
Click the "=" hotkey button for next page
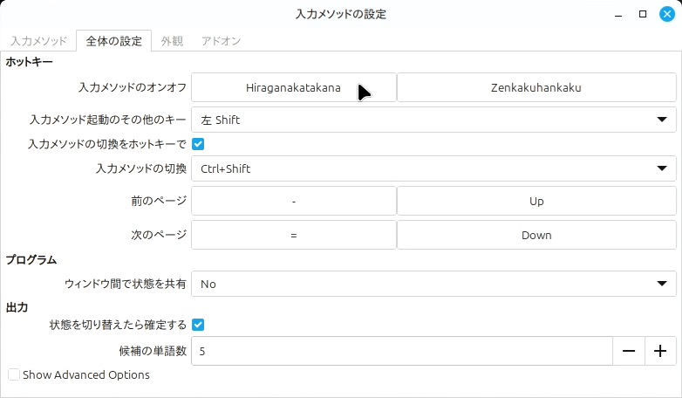293,235
